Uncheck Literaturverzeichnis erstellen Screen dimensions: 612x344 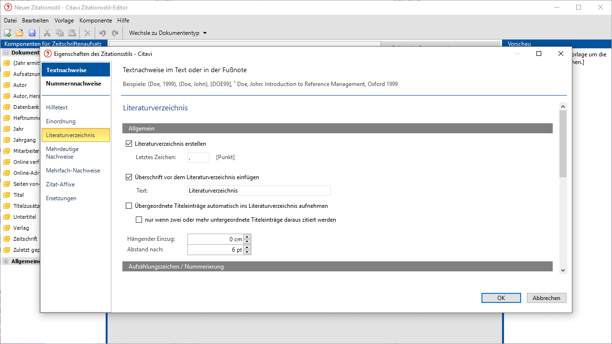[129, 144]
